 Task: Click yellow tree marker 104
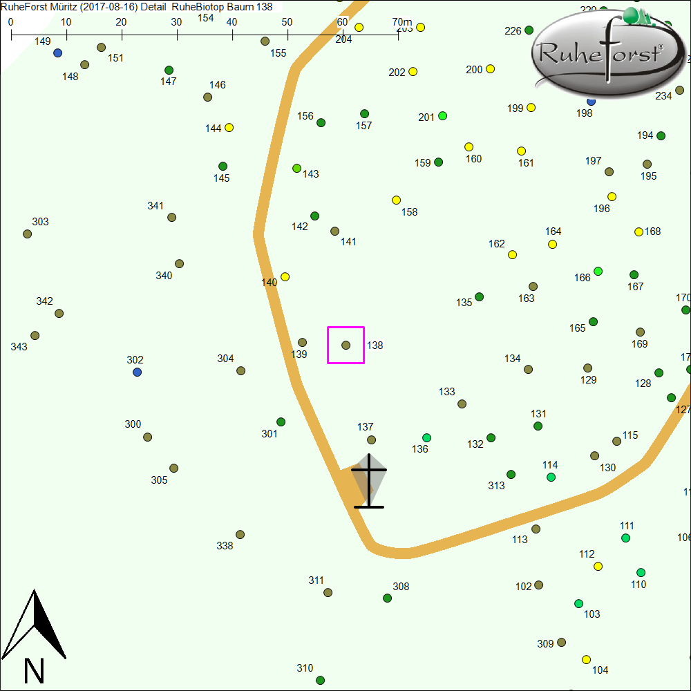[586, 659]
